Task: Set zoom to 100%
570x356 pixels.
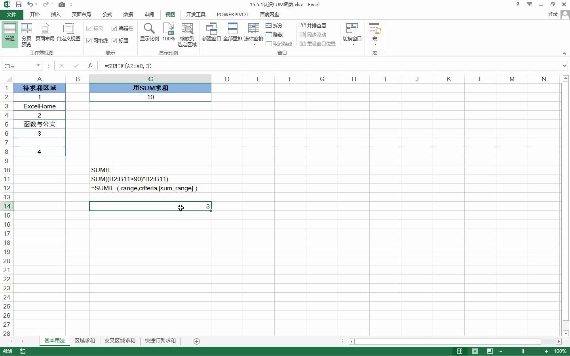Action: point(169,32)
